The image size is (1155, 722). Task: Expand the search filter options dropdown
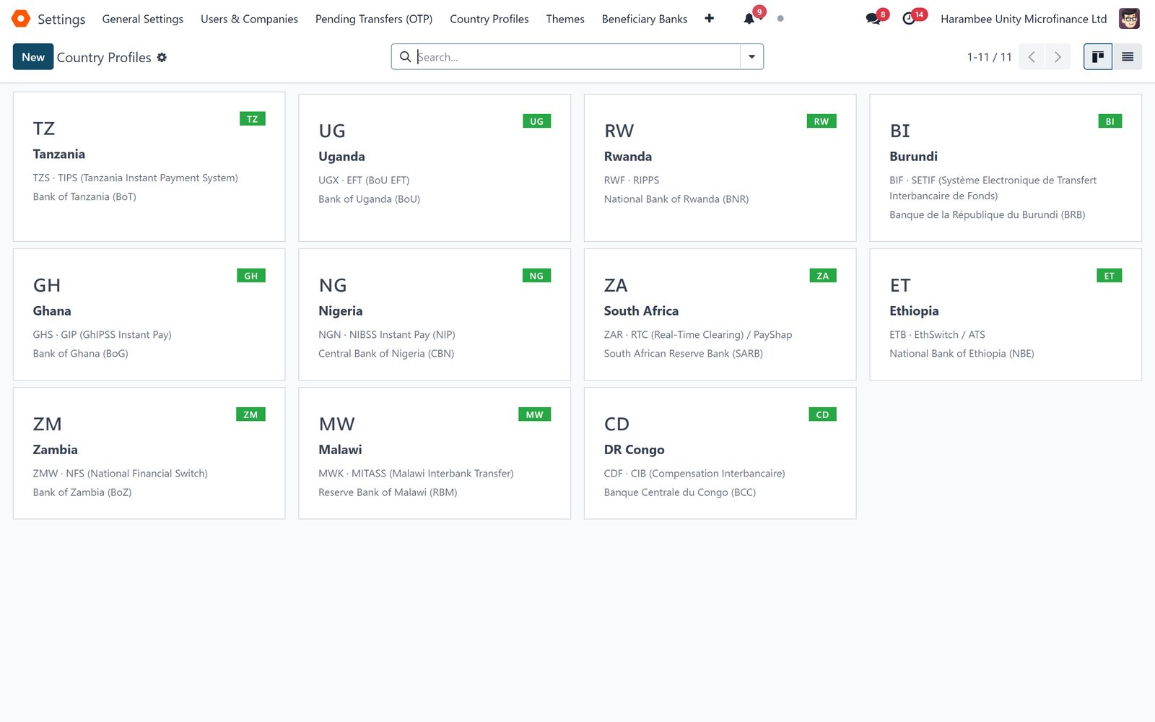[751, 57]
